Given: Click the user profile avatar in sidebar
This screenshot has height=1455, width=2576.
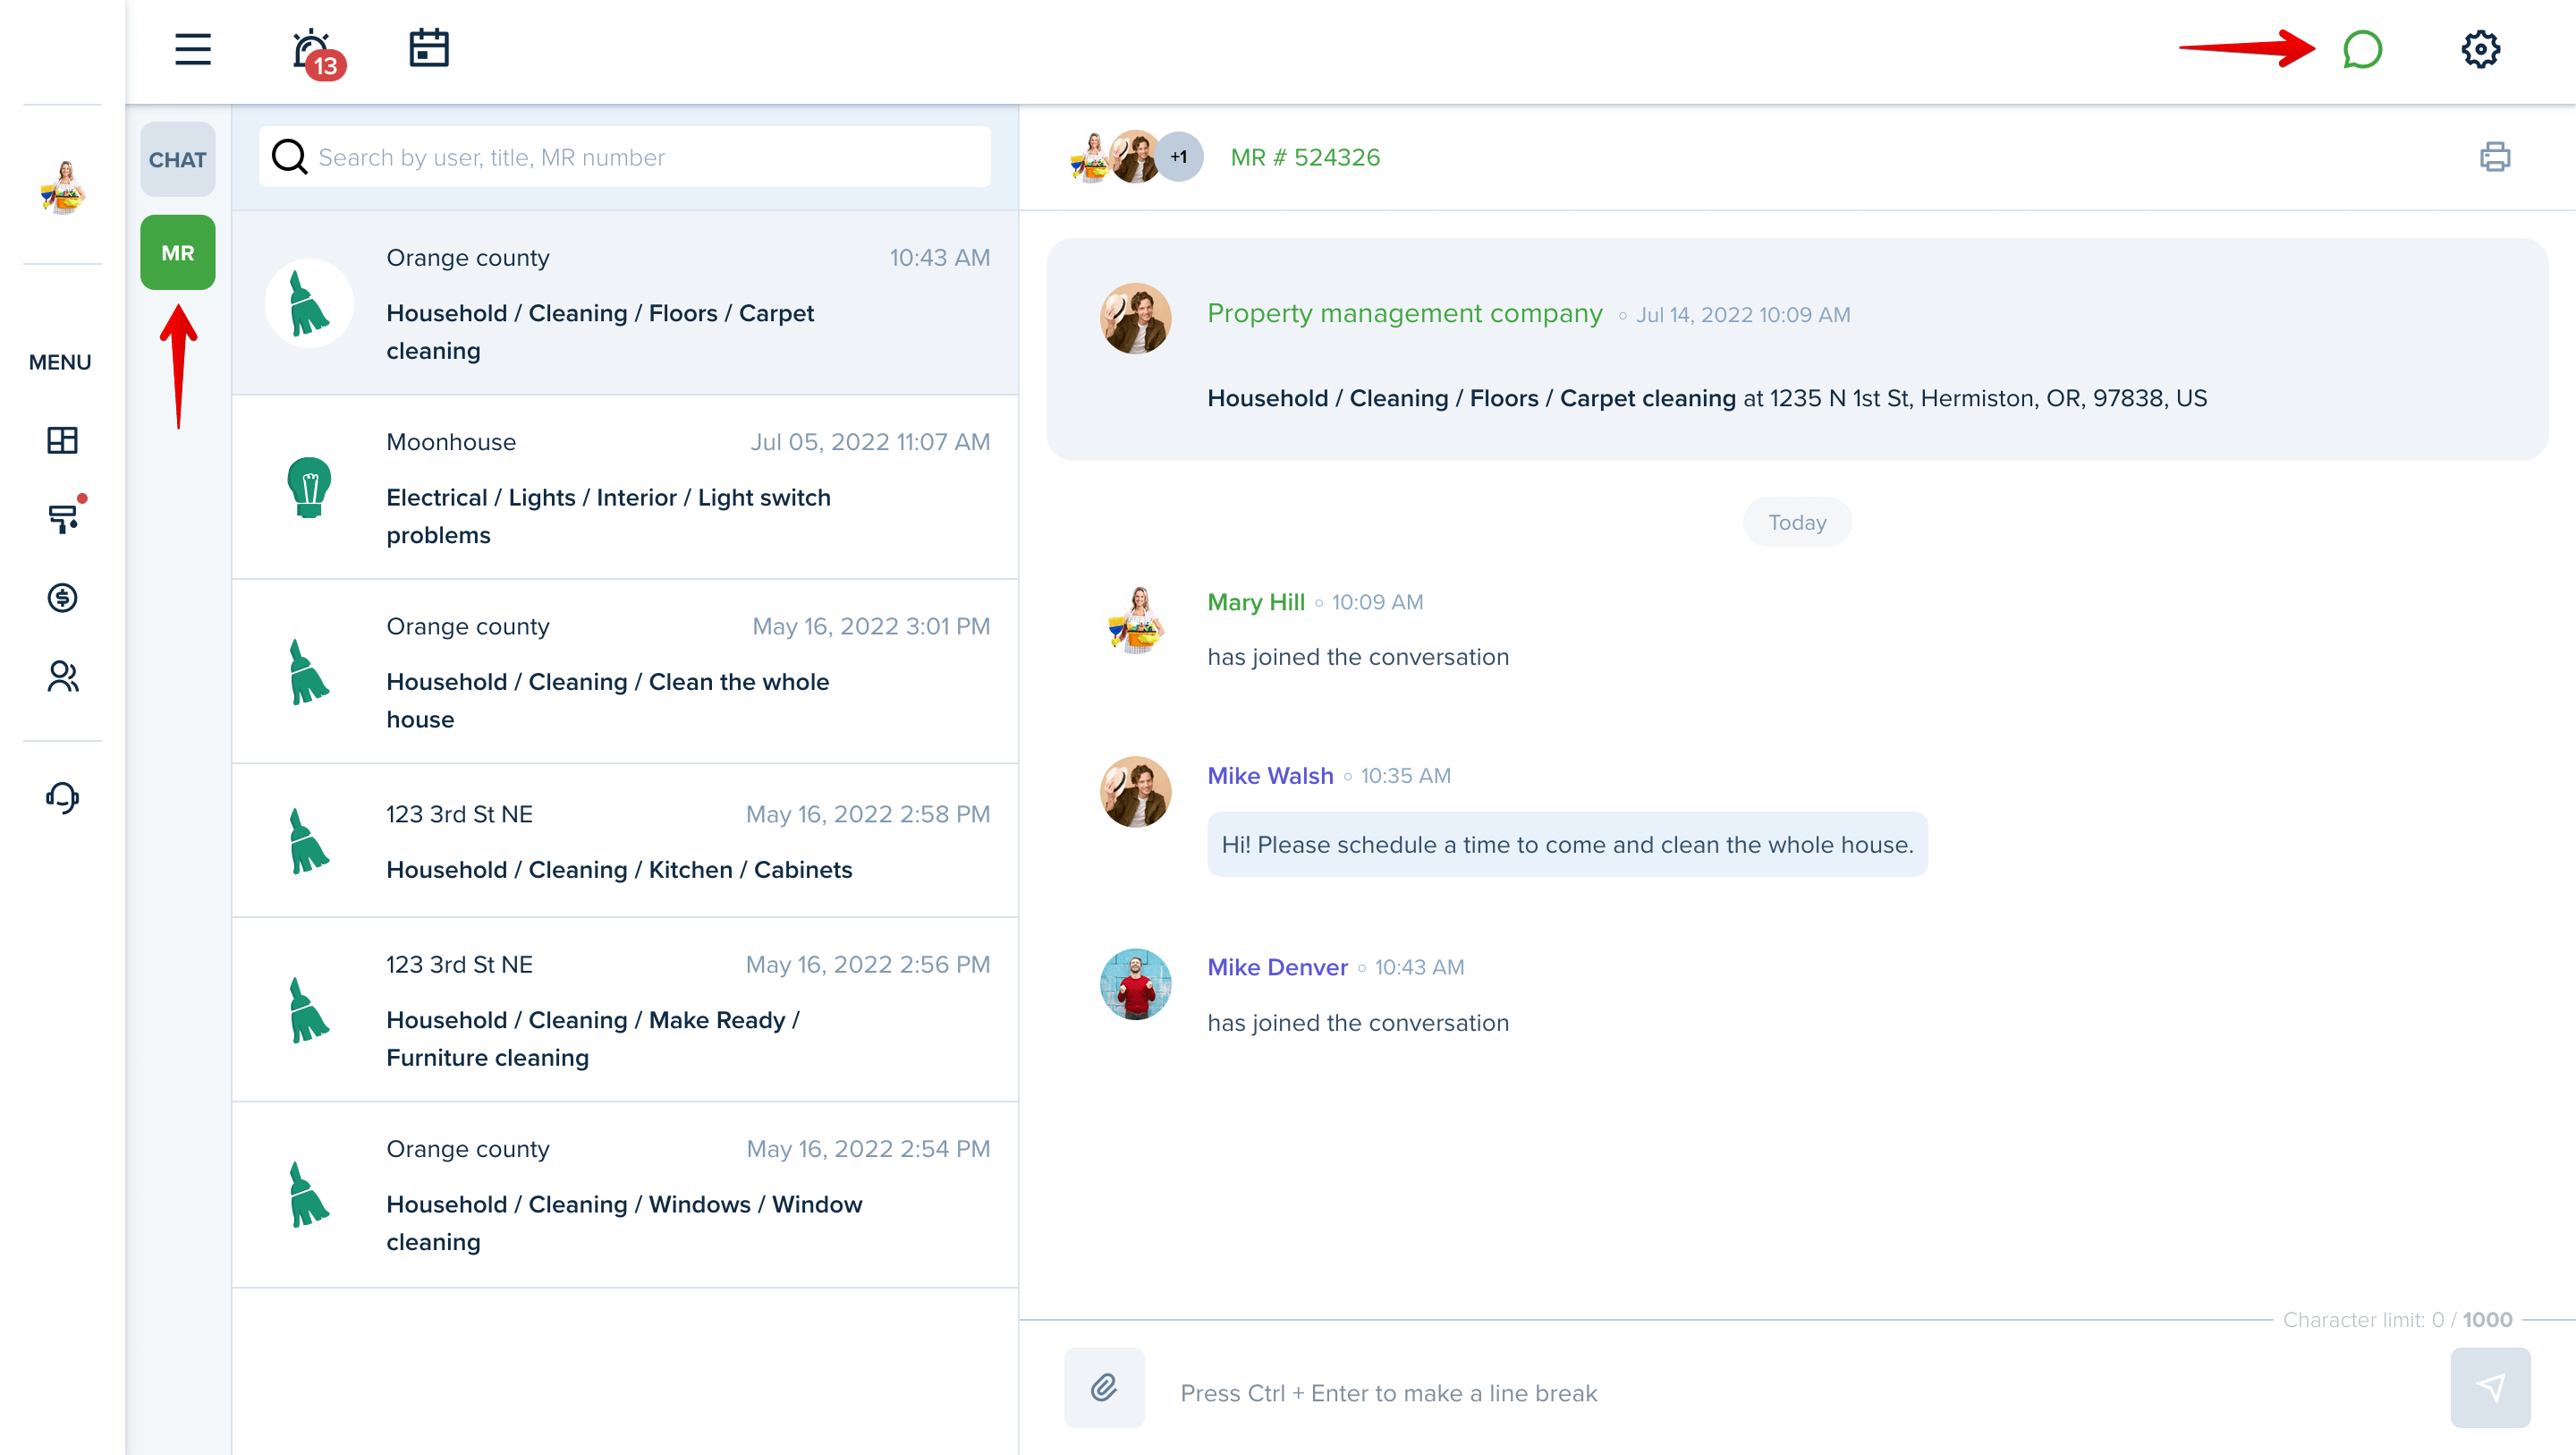Looking at the screenshot, I should (x=62, y=186).
